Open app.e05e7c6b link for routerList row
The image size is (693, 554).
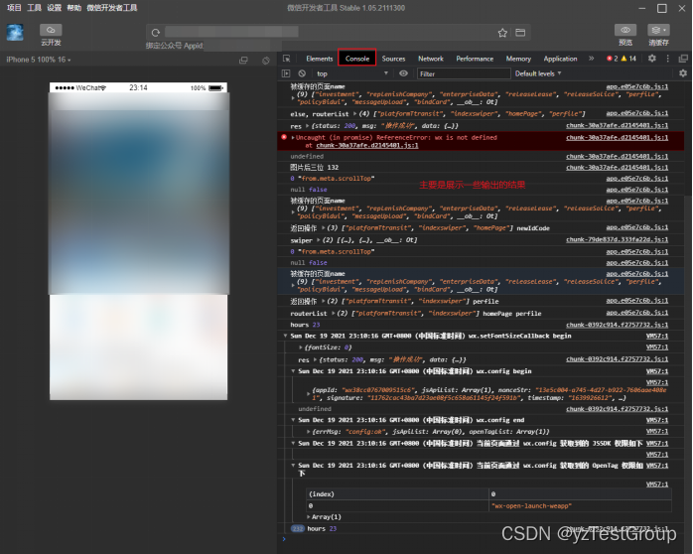(x=637, y=313)
